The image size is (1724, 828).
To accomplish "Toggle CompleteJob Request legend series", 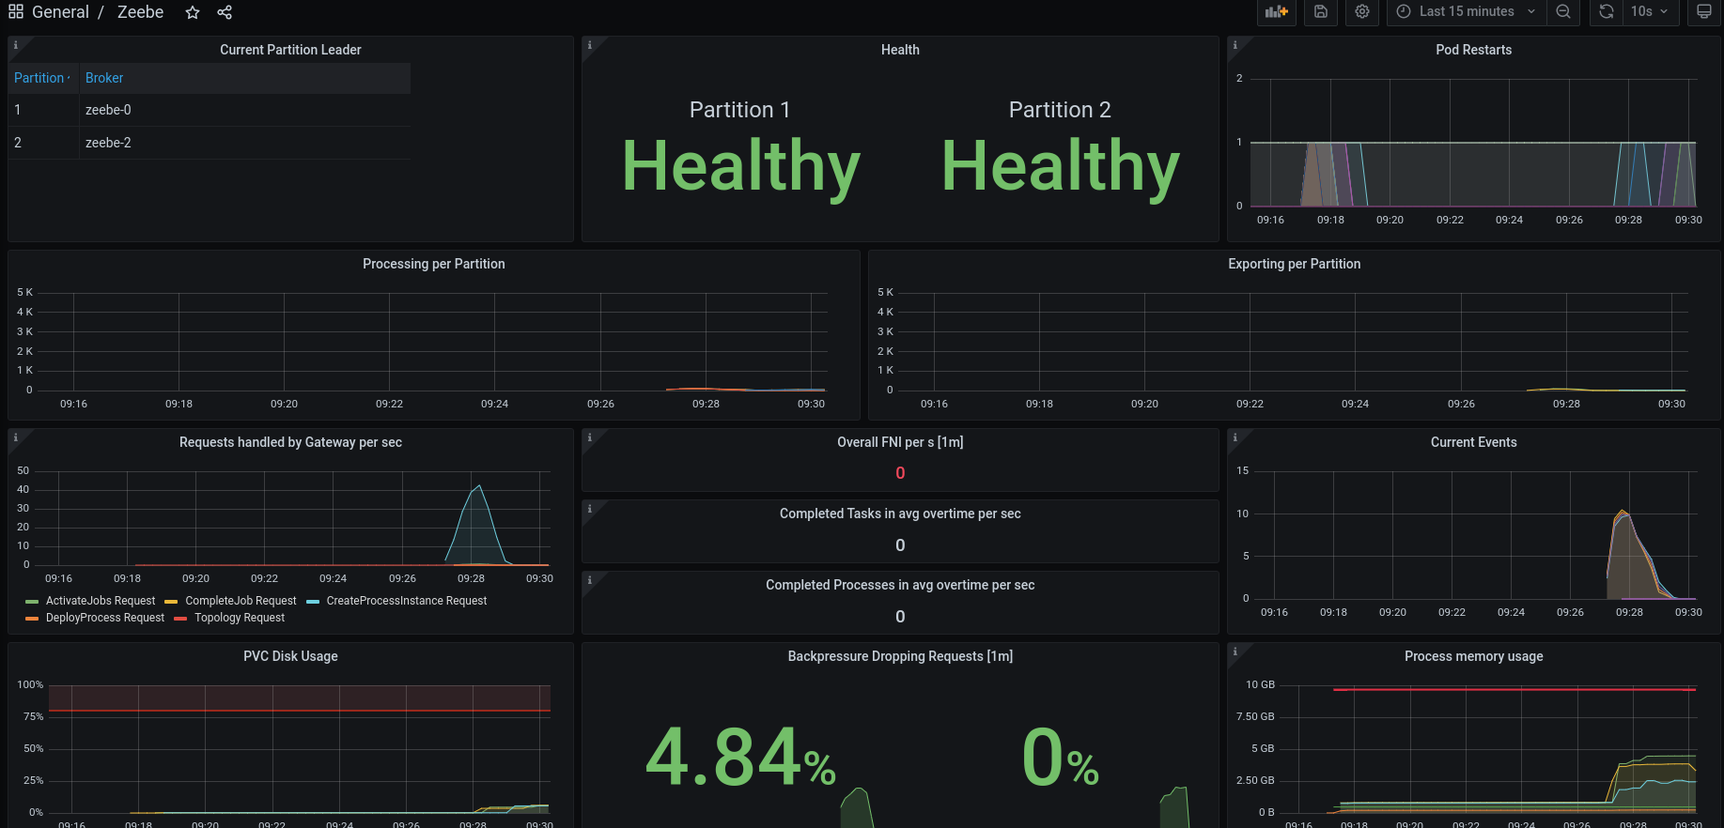I will click(x=241, y=601).
